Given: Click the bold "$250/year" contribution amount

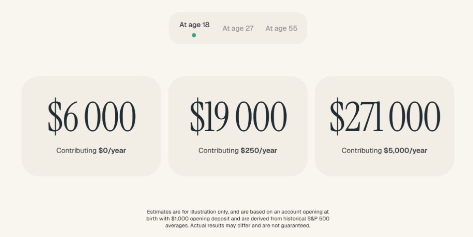Looking at the screenshot, I should (x=259, y=150).
